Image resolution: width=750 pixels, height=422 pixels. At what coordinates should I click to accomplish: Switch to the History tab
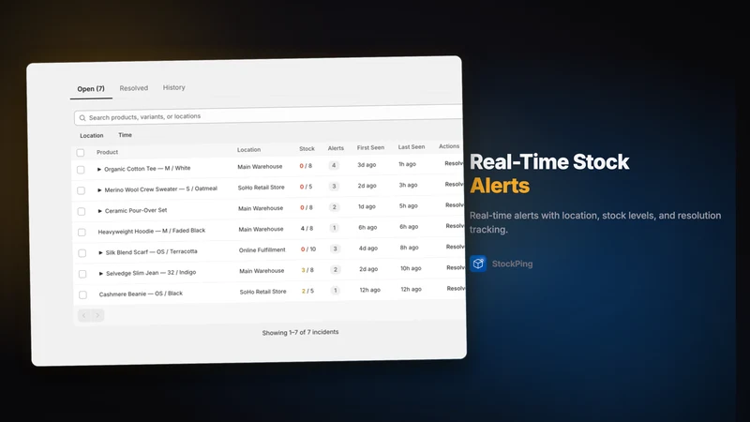click(173, 87)
